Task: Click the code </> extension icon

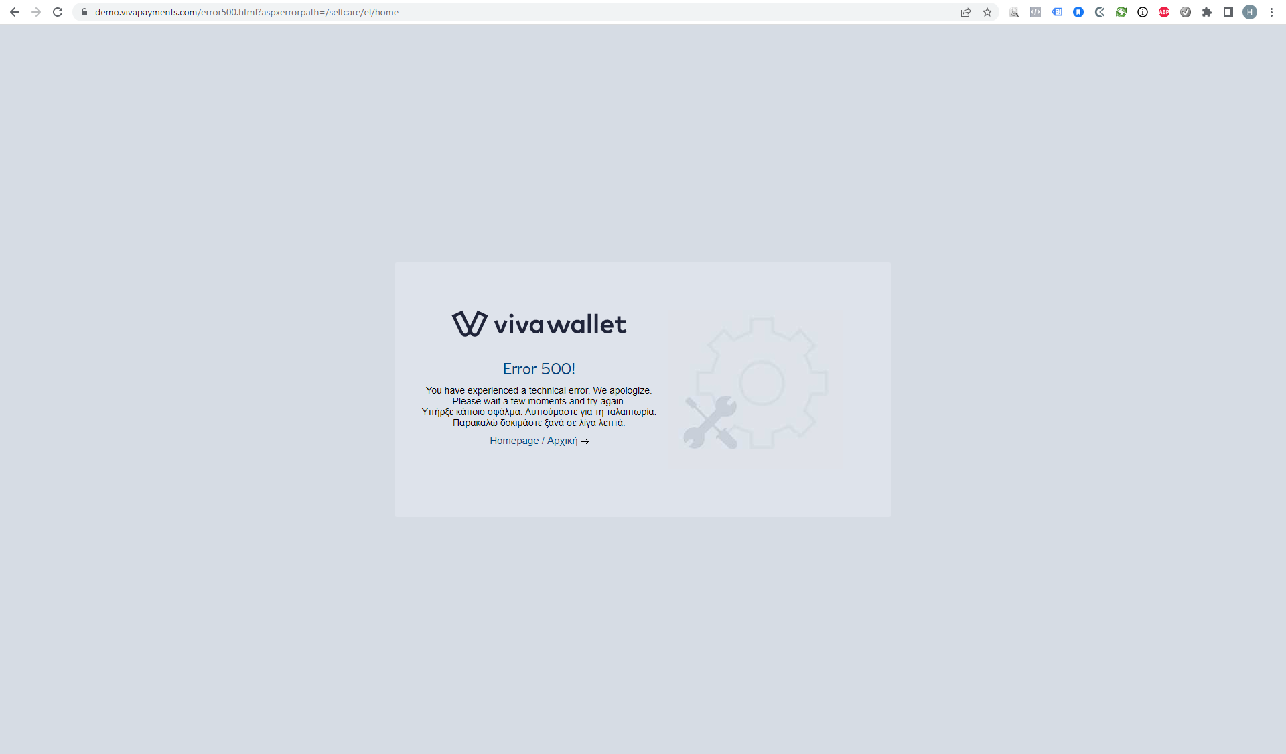Action: point(1035,12)
